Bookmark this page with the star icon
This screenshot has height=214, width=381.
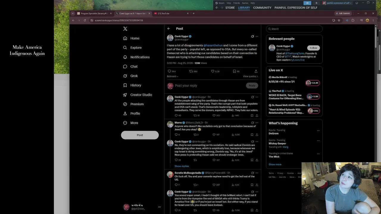(339, 20)
